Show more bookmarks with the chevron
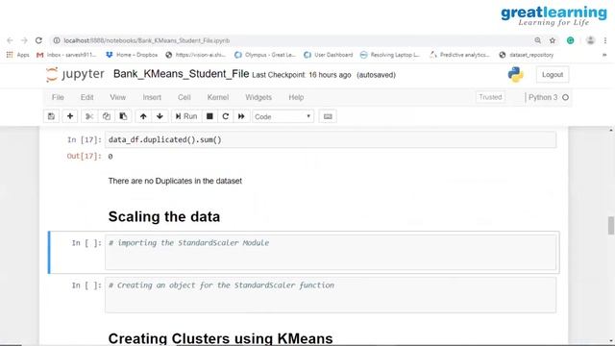The width and height of the screenshot is (615, 346). click(x=604, y=55)
